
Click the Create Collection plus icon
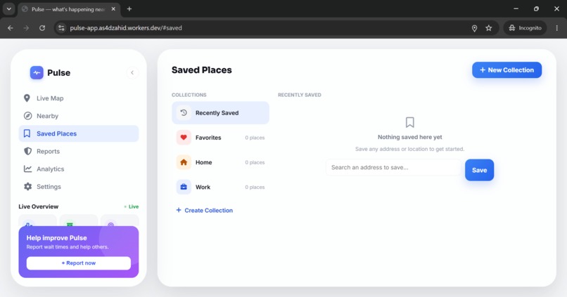pyautogui.click(x=179, y=210)
